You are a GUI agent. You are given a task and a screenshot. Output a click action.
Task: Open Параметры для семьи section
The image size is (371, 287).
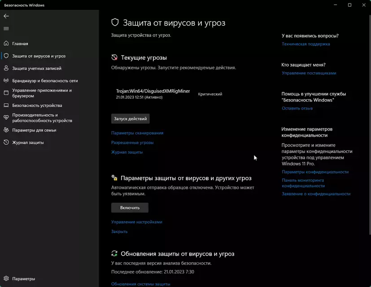[x=34, y=130]
